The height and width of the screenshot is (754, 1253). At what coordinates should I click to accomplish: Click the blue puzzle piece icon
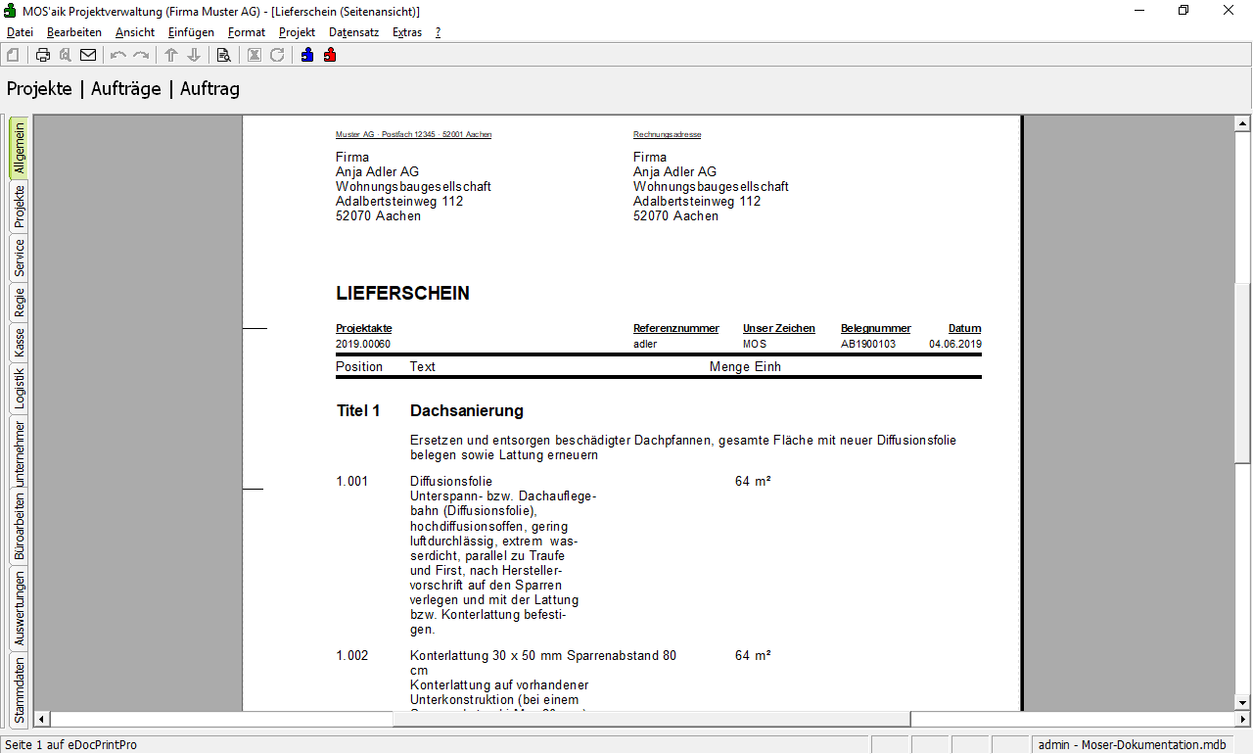pyautogui.click(x=307, y=55)
